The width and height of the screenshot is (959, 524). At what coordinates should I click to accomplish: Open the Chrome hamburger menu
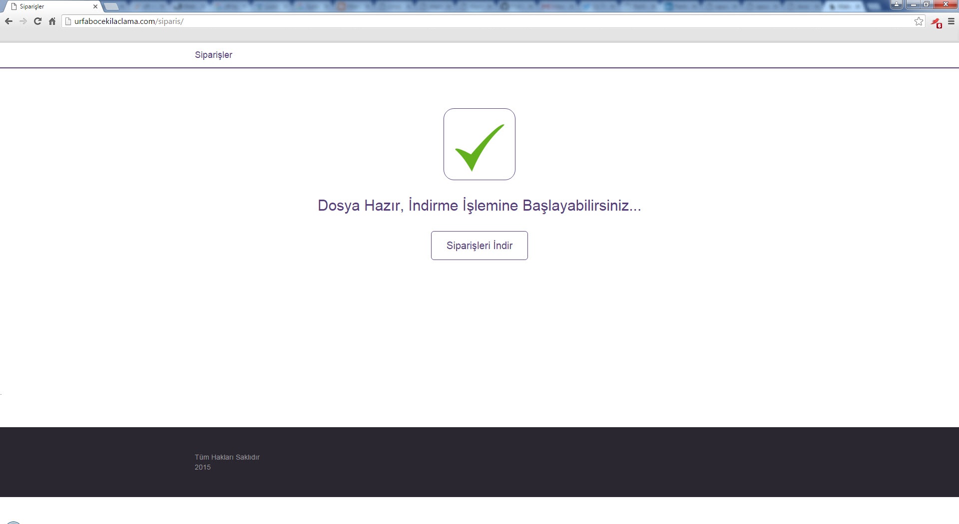pyautogui.click(x=952, y=21)
